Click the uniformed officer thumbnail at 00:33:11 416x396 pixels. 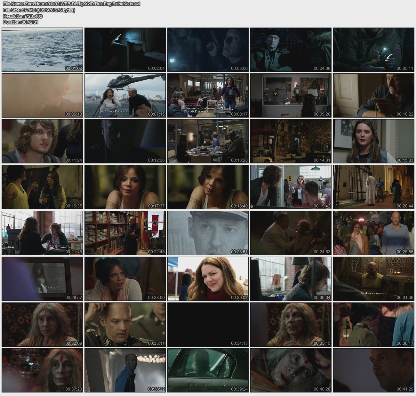pos(125,324)
